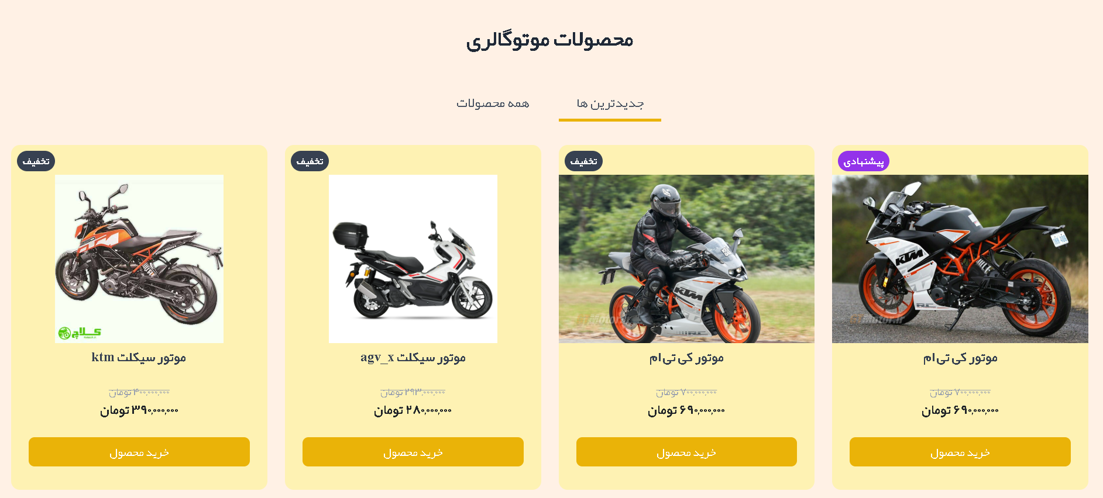Open the white agv_x scooter image
The width and height of the screenshot is (1103, 498).
pos(413,259)
